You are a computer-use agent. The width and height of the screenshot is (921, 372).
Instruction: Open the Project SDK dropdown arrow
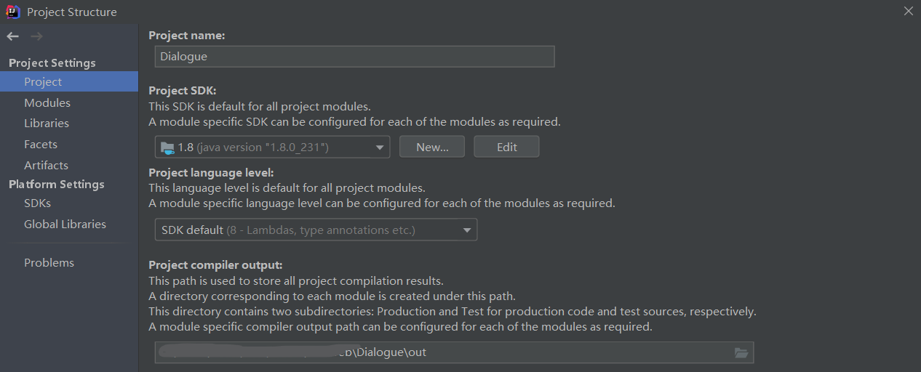pos(379,147)
